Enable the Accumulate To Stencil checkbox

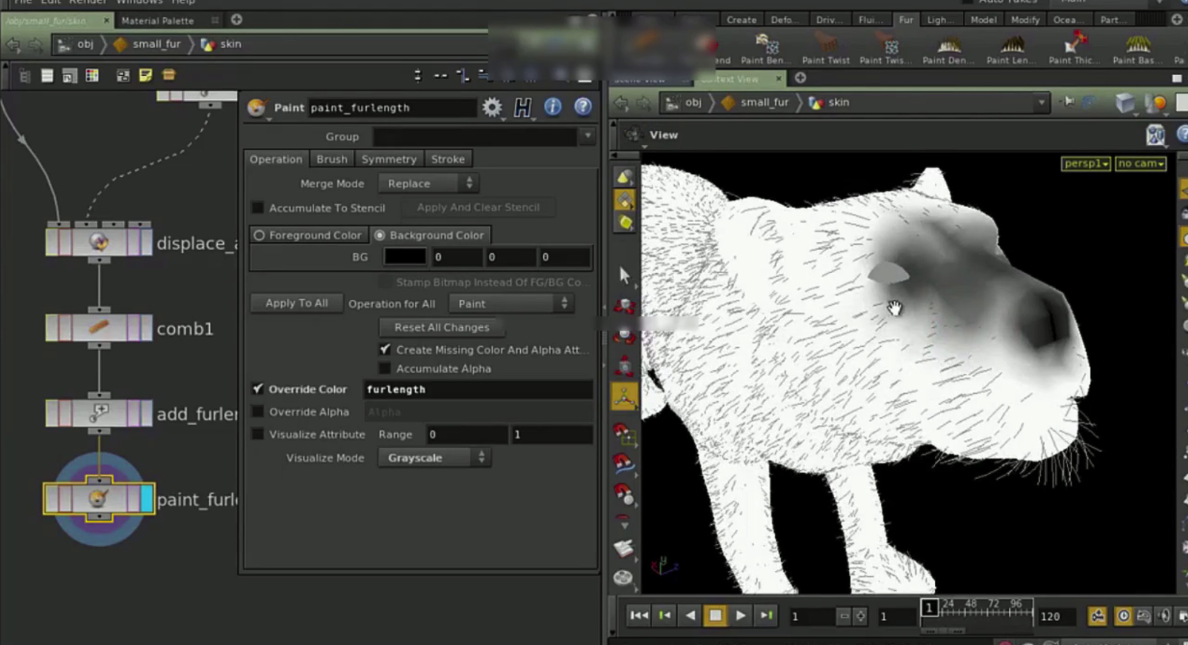tap(258, 208)
